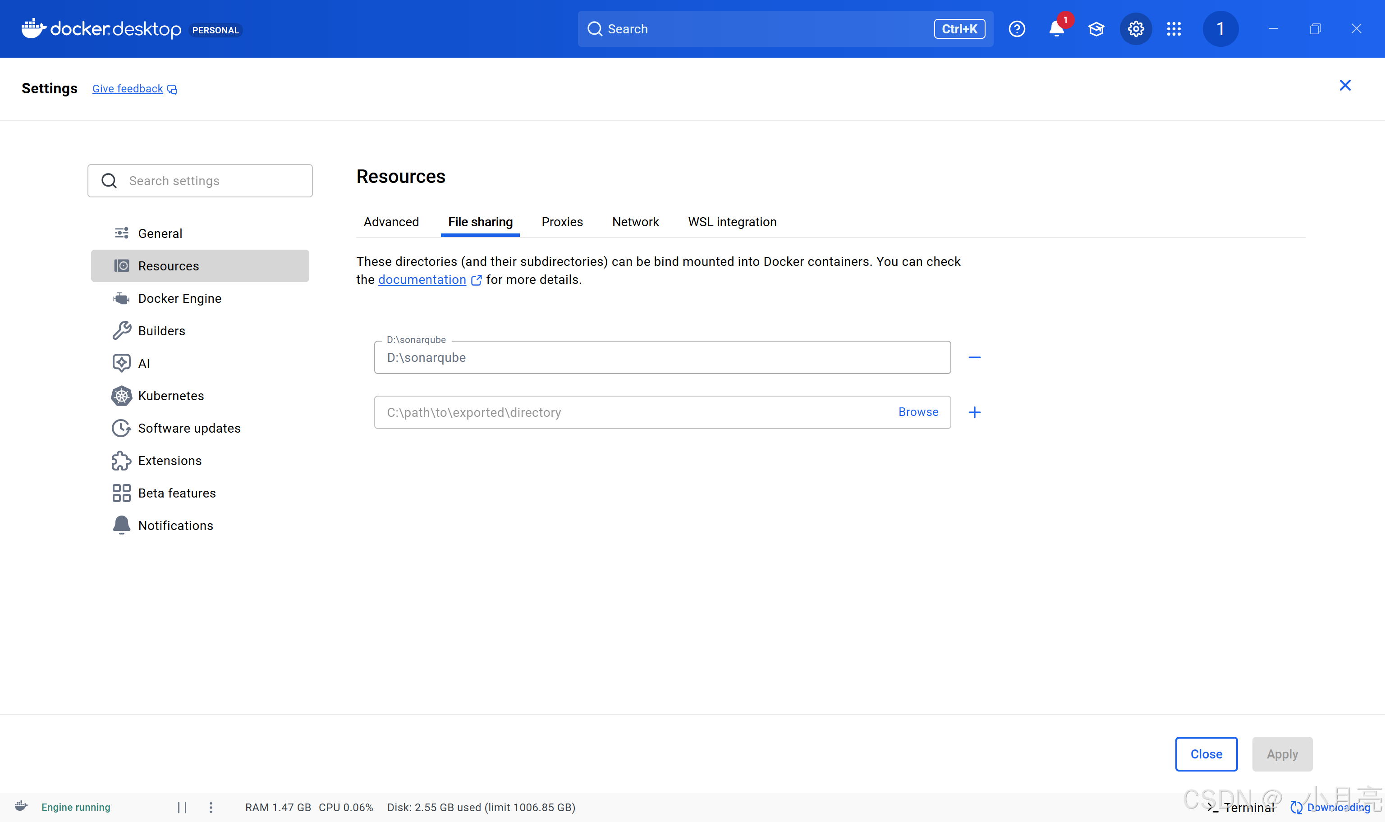This screenshot has height=822, width=1385.
Task: Click the Engine running status text
Action: tap(76, 807)
